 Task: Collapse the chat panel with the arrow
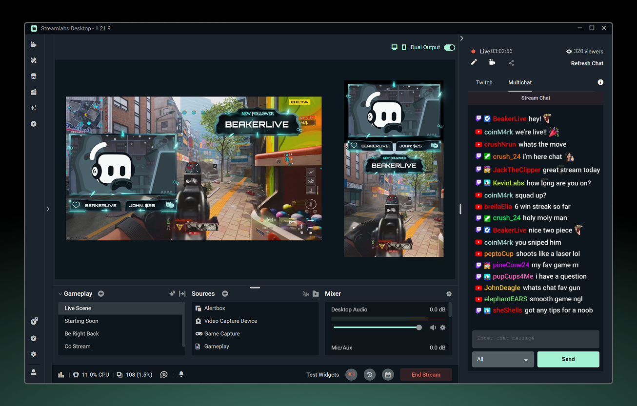(x=462, y=39)
